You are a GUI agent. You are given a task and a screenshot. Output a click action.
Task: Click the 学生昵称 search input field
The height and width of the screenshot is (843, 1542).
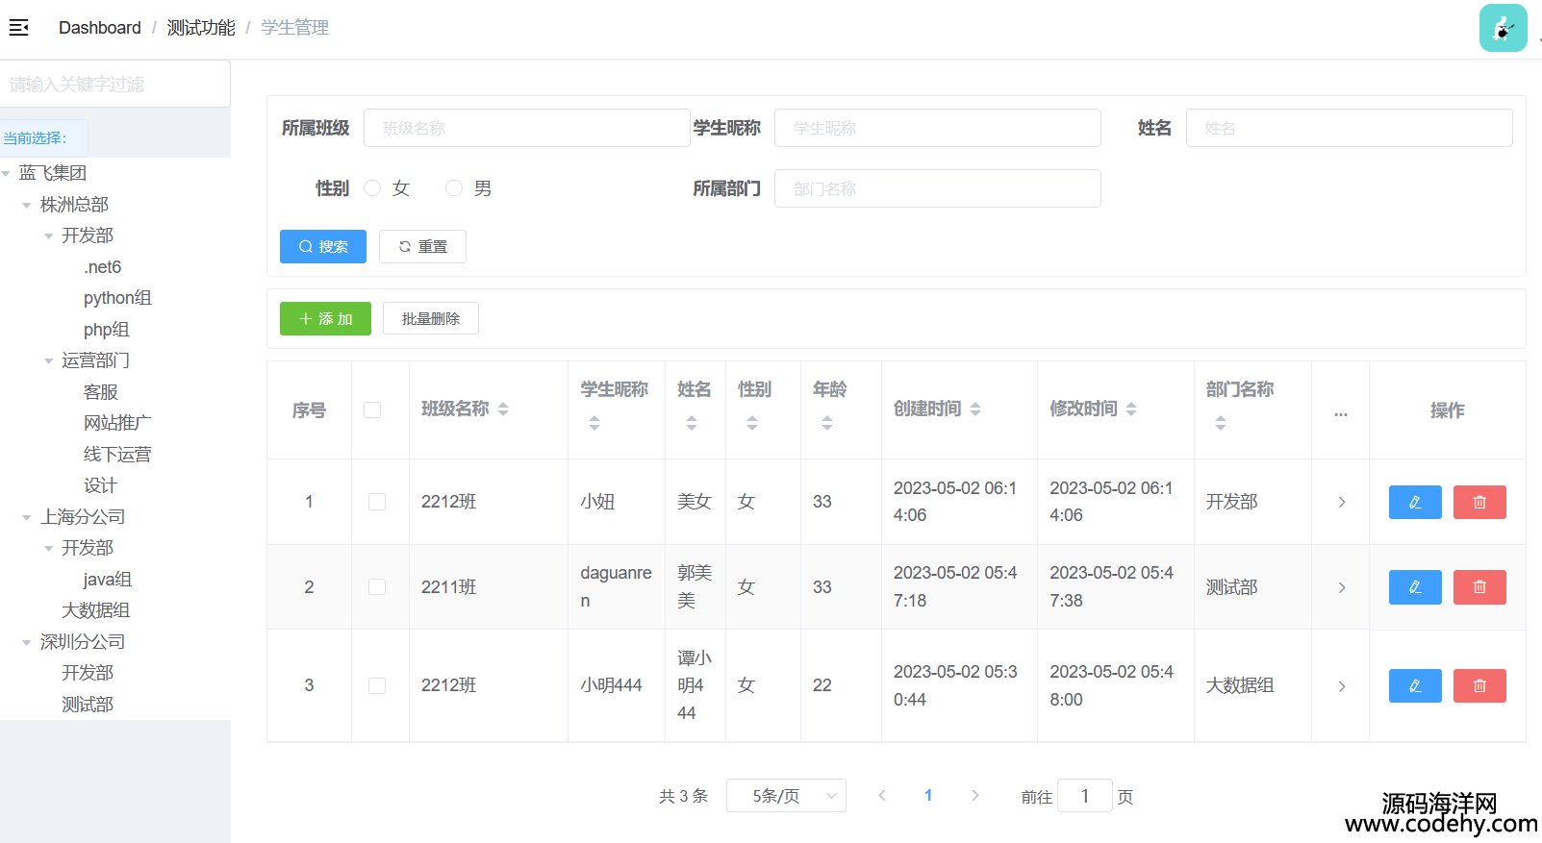[x=937, y=128]
